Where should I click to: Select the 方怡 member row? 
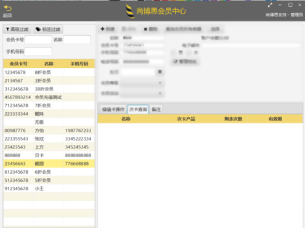(x=49, y=131)
